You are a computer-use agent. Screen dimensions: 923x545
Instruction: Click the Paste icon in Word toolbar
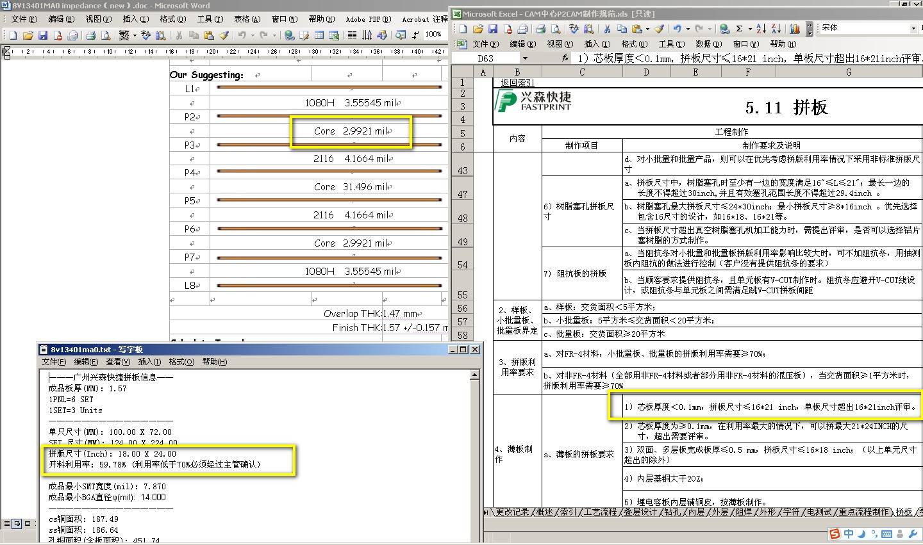coord(208,35)
